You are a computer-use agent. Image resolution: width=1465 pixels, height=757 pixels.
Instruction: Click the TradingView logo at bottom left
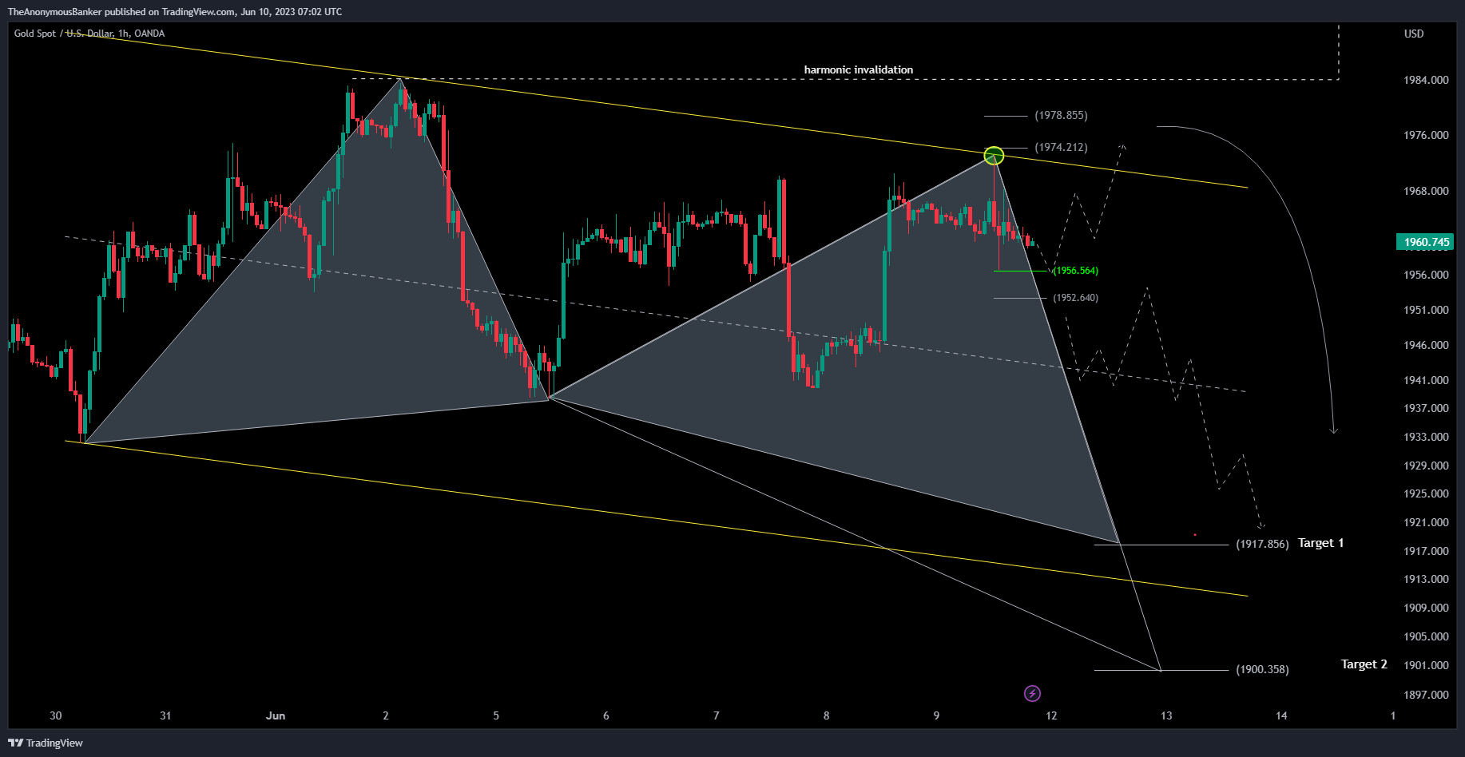(x=46, y=743)
